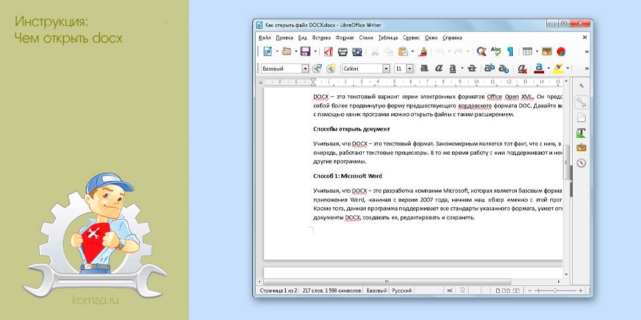Open sidebar Navigator compass icon
641x320 pixels.
tap(581, 163)
